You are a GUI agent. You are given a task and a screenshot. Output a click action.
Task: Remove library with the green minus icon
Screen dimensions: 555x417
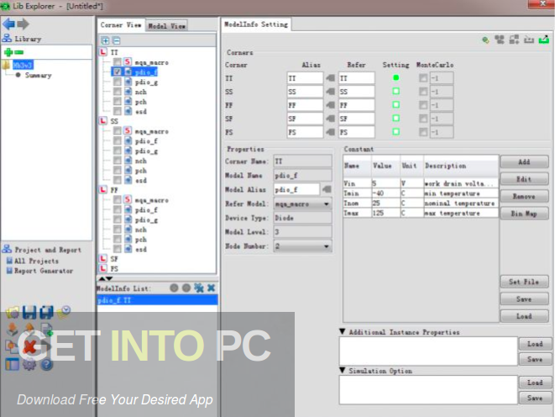(x=19, y=52)
